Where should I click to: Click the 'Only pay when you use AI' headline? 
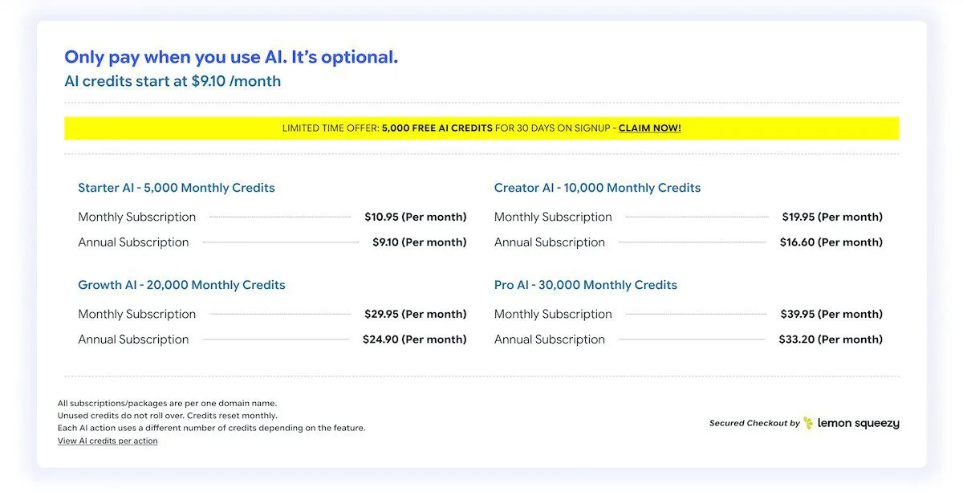[231, 57]
